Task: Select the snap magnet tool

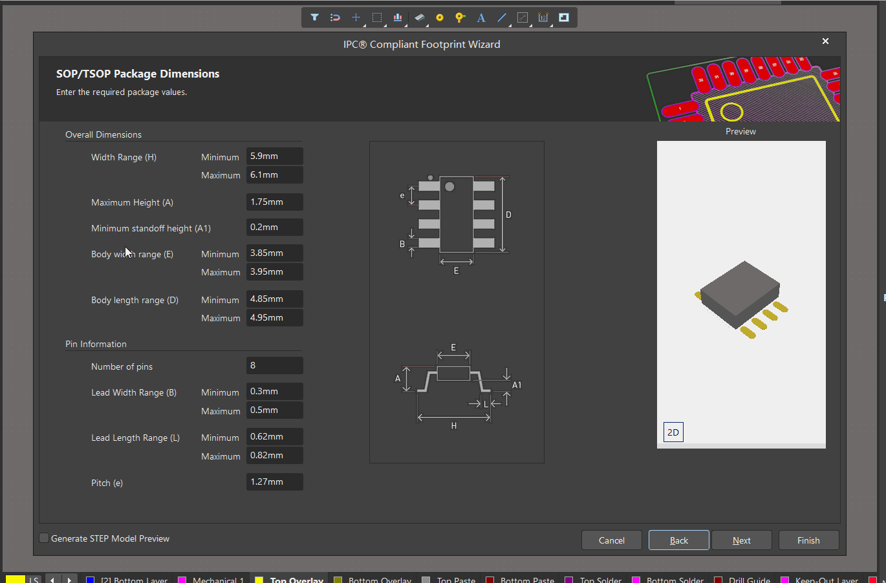Action: 335,17
